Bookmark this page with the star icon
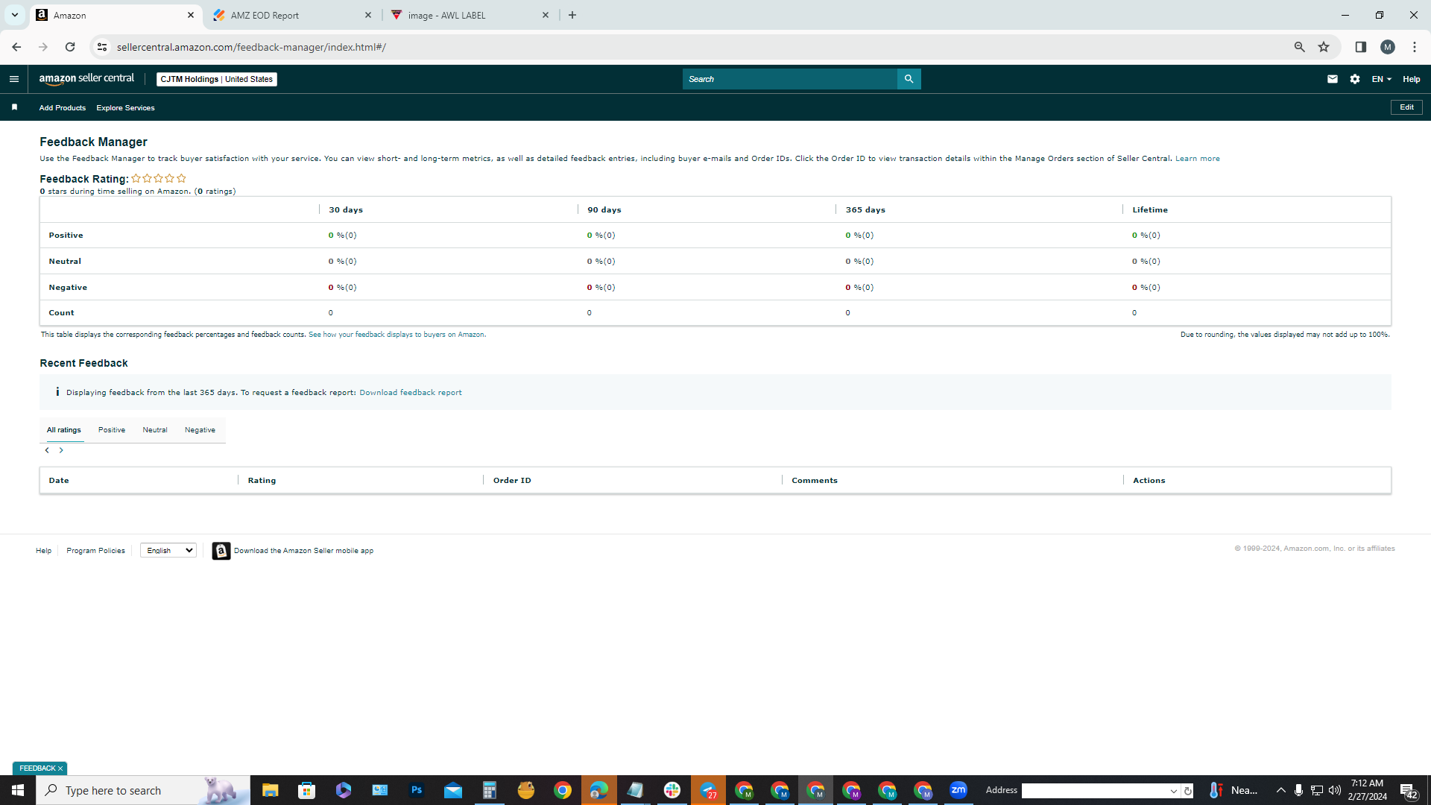1431x805 pixels. pyautogui.click(x=1324, y=47)
